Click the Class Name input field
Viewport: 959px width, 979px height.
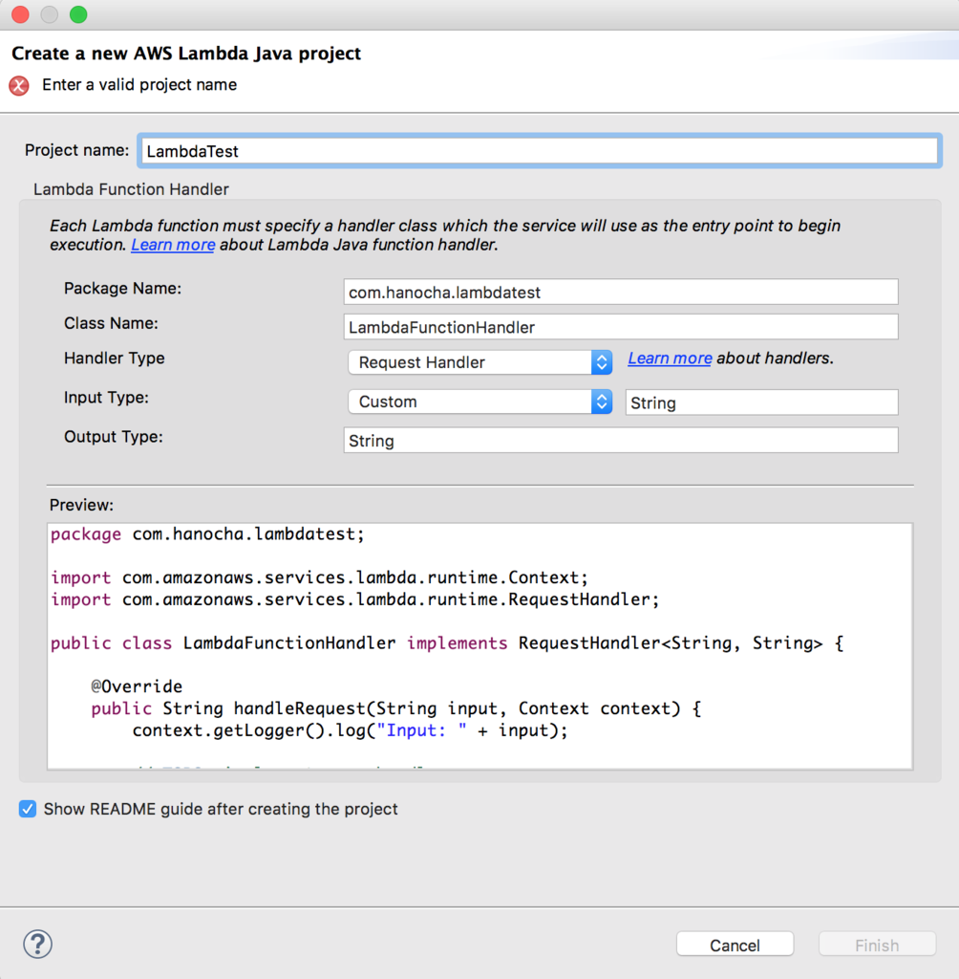pyautogui.click(x=621, y=327)
